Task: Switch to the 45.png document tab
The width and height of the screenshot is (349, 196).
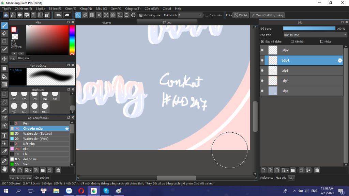Action: 106,22
